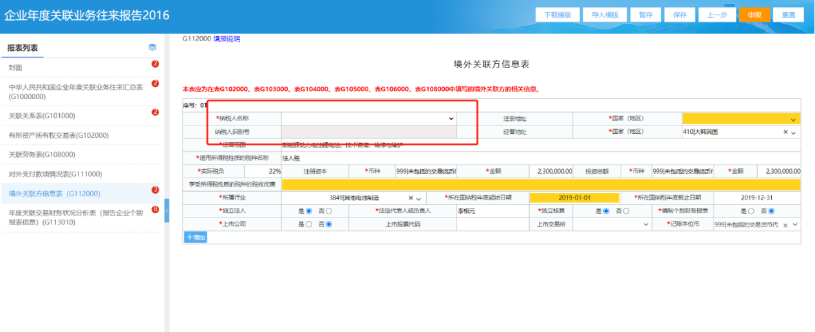Screen dimensions: 815x332
Task: Switch to 对外支付款项情况表(G111000)
Action: point(55,174)
